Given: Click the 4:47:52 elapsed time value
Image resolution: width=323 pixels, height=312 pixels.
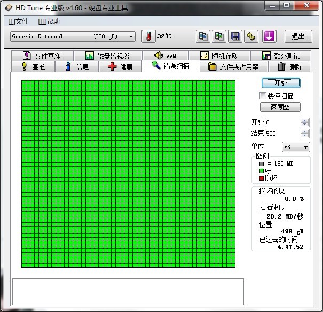Looking at the screenshot, I should [290, 247].
